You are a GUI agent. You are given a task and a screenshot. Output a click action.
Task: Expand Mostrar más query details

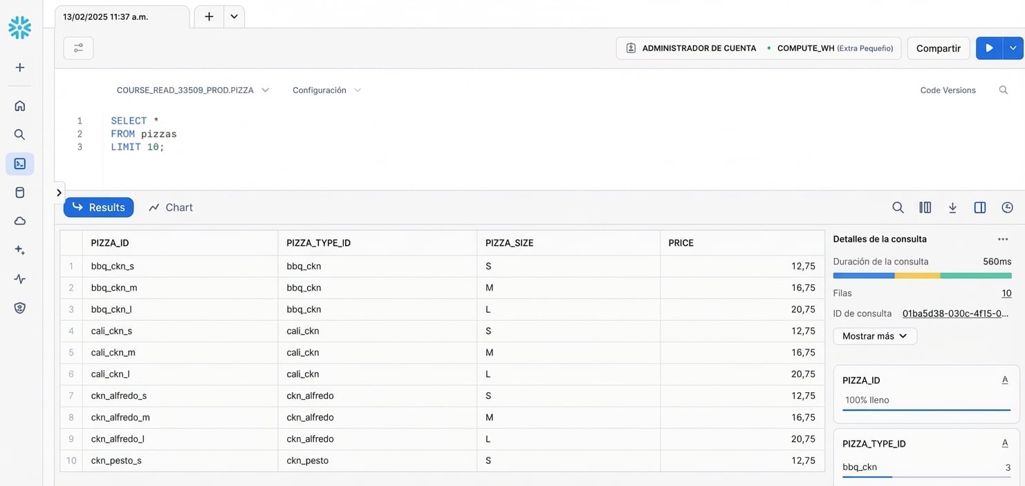click(x=875, y=336)
